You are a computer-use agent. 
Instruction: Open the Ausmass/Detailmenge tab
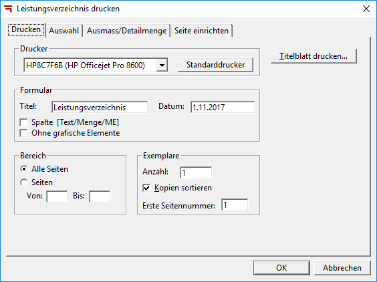(x=127, y=31)
